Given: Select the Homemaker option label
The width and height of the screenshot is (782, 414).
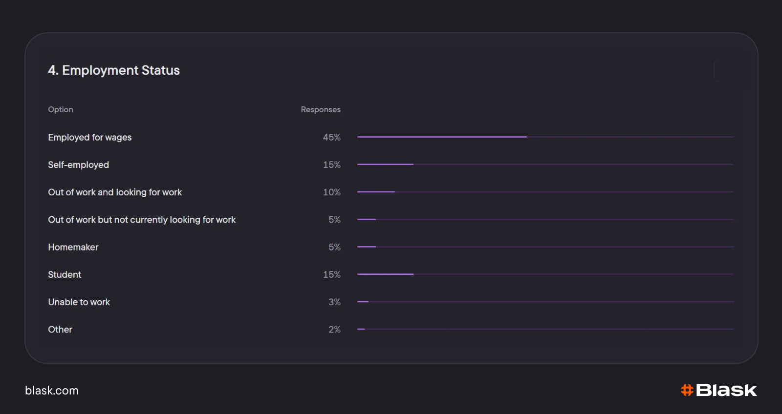Looking at the screenshot, I should [73, 247].
